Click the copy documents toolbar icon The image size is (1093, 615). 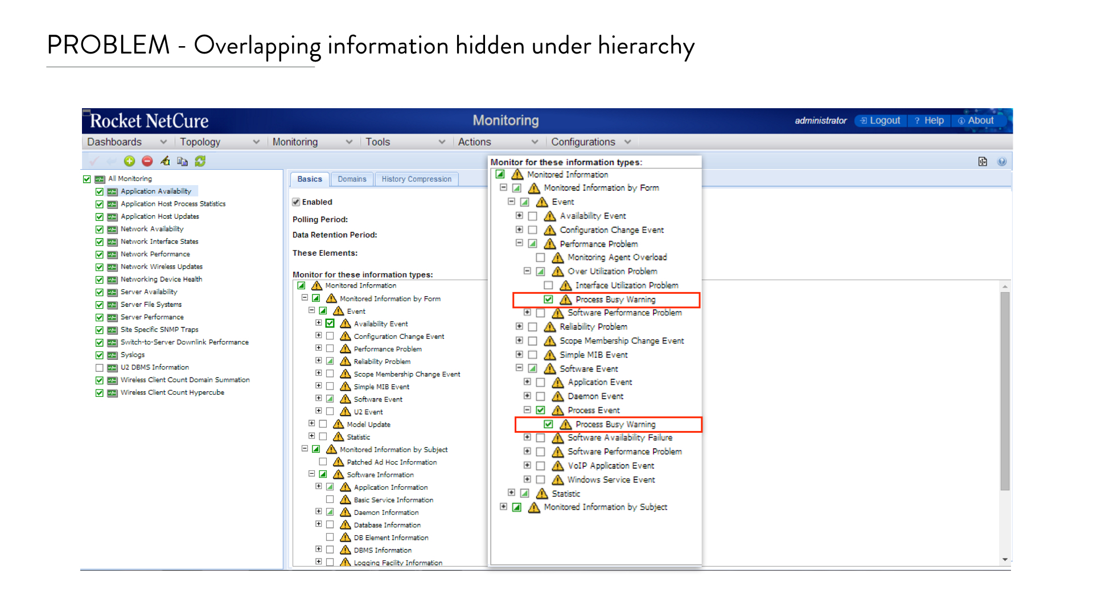point(182,161)
